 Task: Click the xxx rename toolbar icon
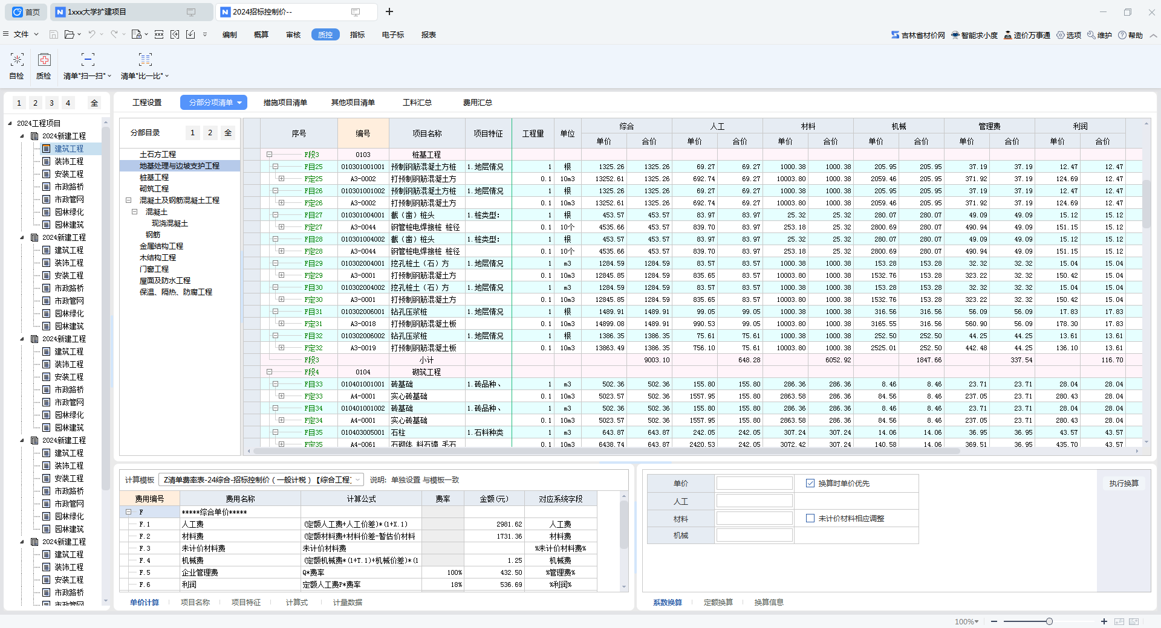tap(159, 34)
